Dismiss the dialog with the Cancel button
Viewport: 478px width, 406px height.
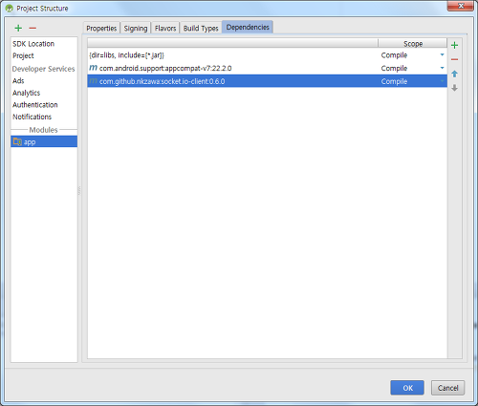(x=447, y=388)
